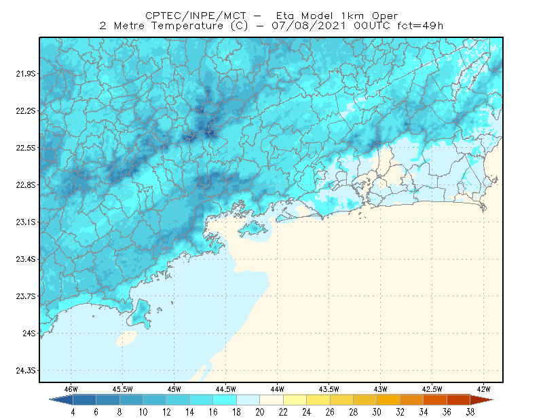The image size is (543, 419).
Task: Click the 23.4S latitude label
Action: point(26,259)
